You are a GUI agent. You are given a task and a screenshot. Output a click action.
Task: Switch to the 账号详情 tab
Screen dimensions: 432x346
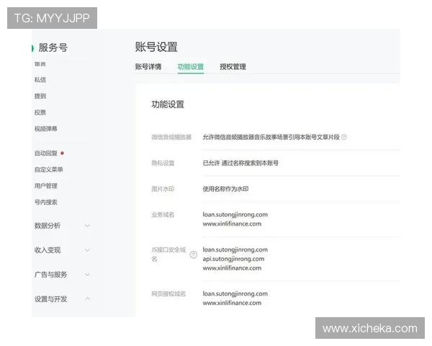point(148,67)
